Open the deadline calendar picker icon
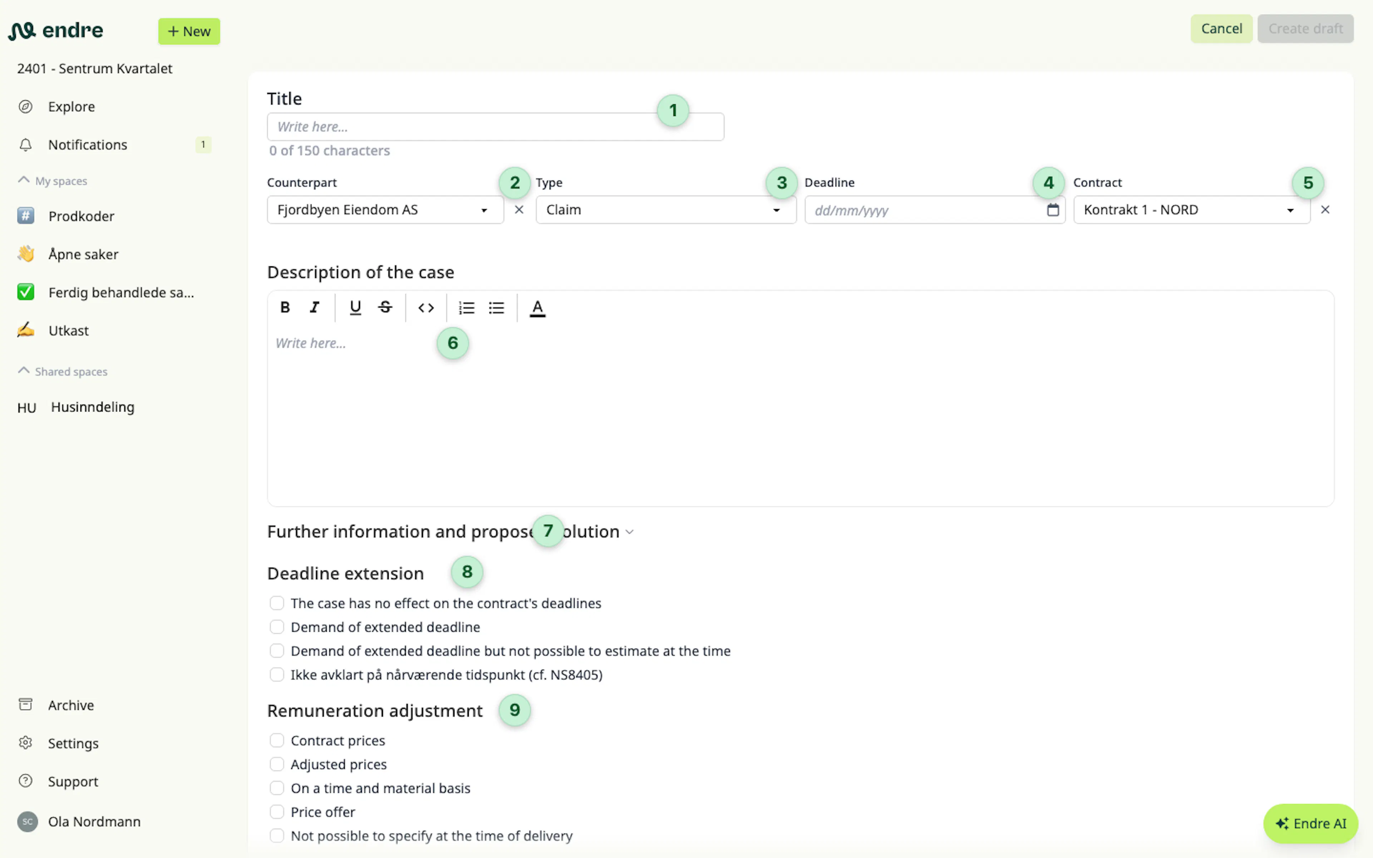The width and height of the screenshot is (1373, 858). (1053, 210)
